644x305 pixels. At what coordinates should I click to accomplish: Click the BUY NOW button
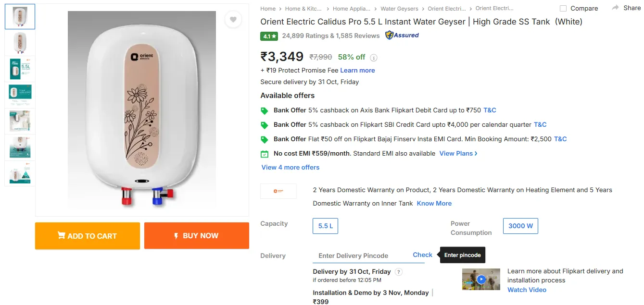pos(197,236)
